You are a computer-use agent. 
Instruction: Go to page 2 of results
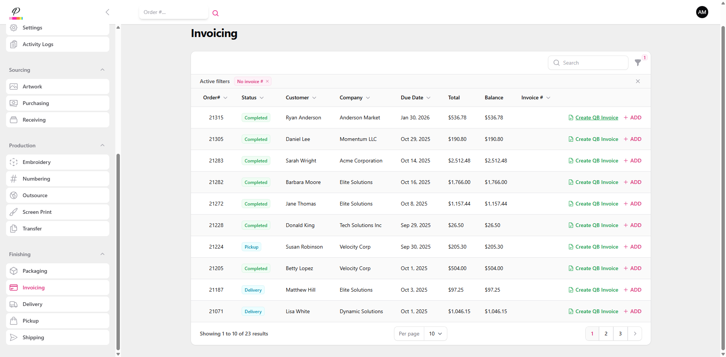click(606, 334)
